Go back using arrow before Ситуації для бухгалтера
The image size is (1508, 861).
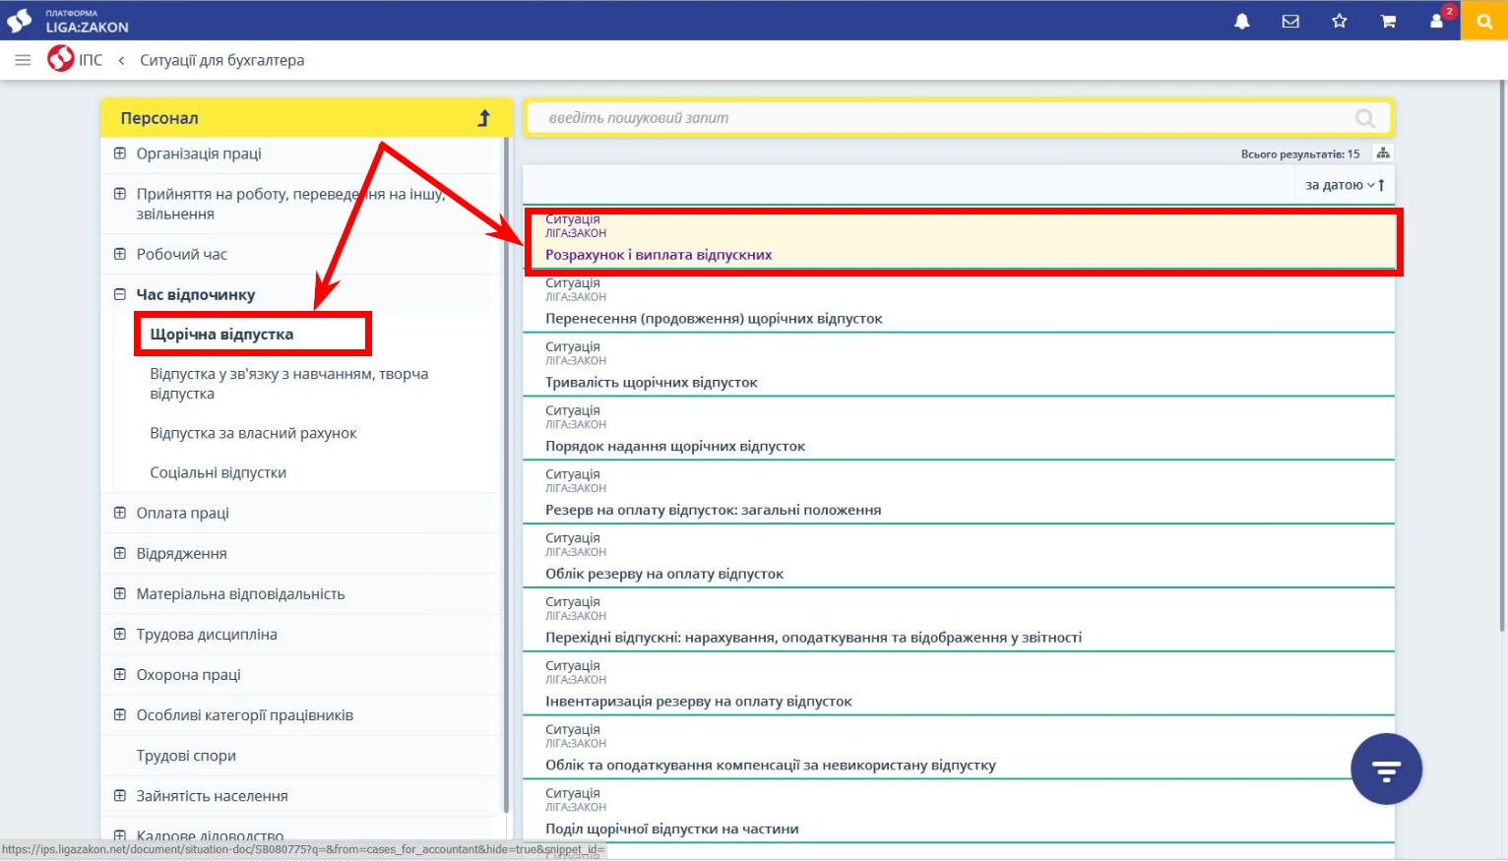pos(121,60)
